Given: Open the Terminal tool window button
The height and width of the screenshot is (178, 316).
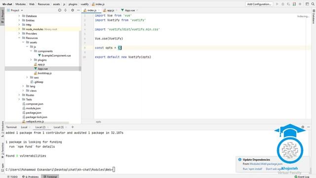Looking at the screenshot, I should (x=50, y=177).
